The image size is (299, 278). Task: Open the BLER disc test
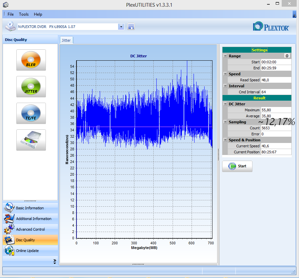pyautogui.click(x=31, y=60)
